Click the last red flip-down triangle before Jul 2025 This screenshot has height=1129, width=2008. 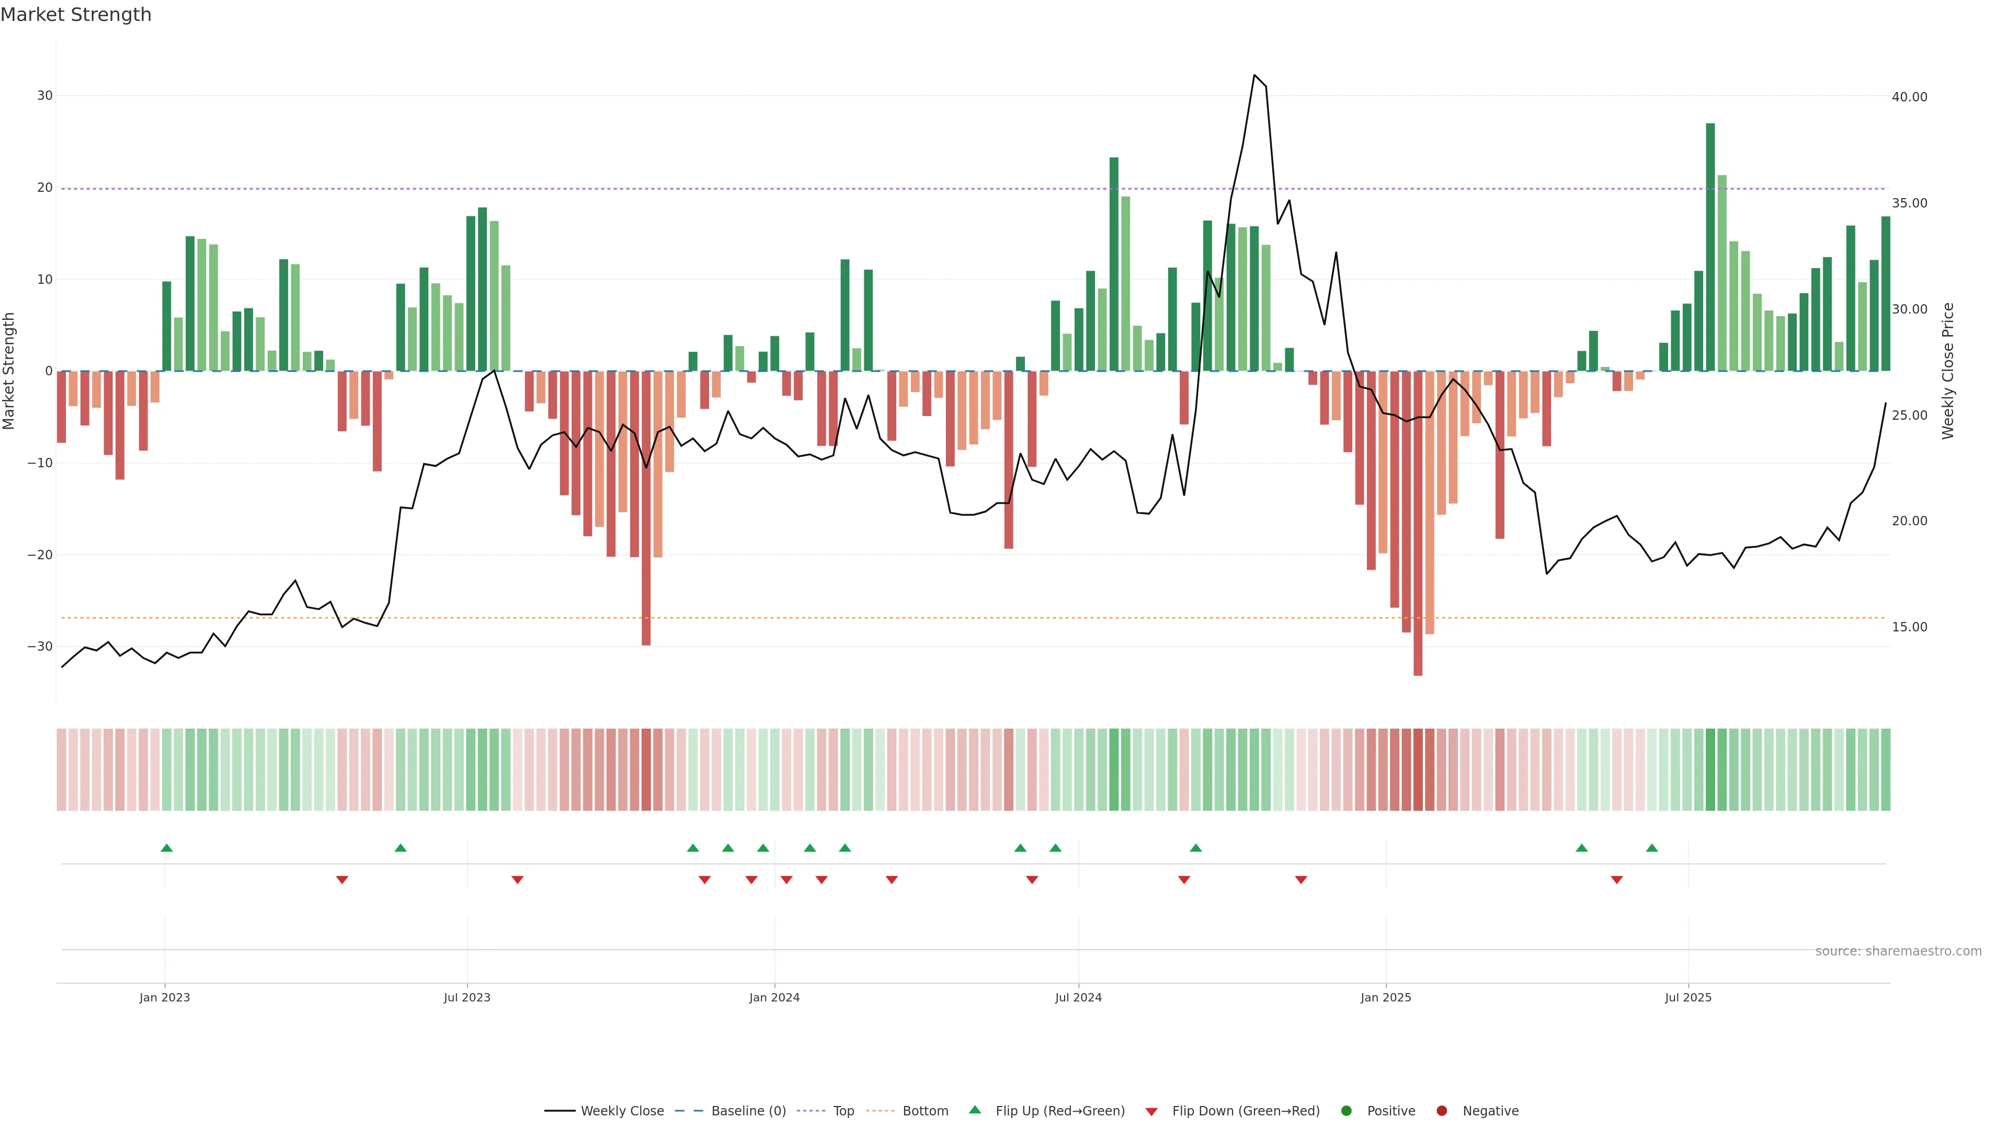pos(1617,880)
